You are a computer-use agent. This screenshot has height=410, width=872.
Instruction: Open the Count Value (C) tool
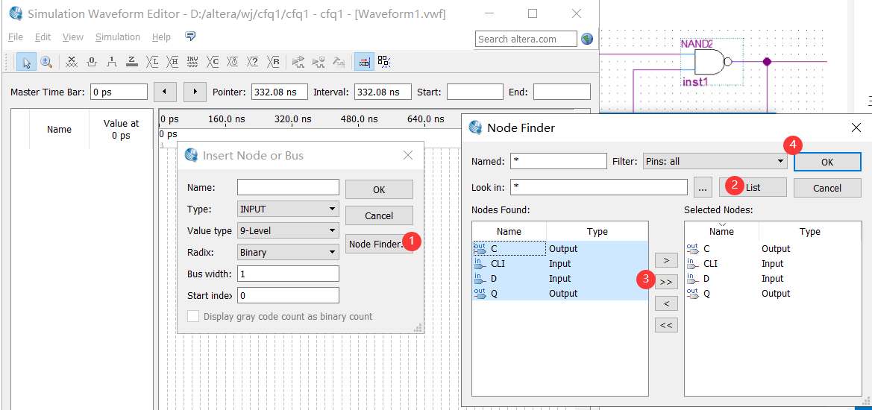click(213, 62)
